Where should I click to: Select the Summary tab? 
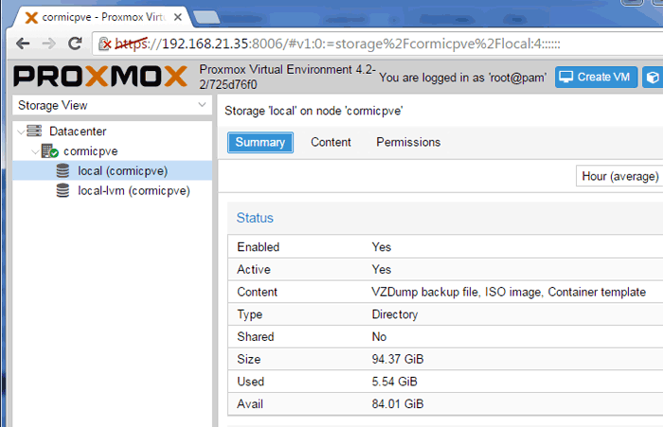[260, 142]
